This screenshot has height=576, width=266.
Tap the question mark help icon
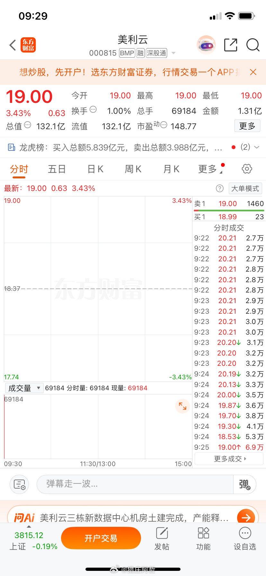point(220,188)
